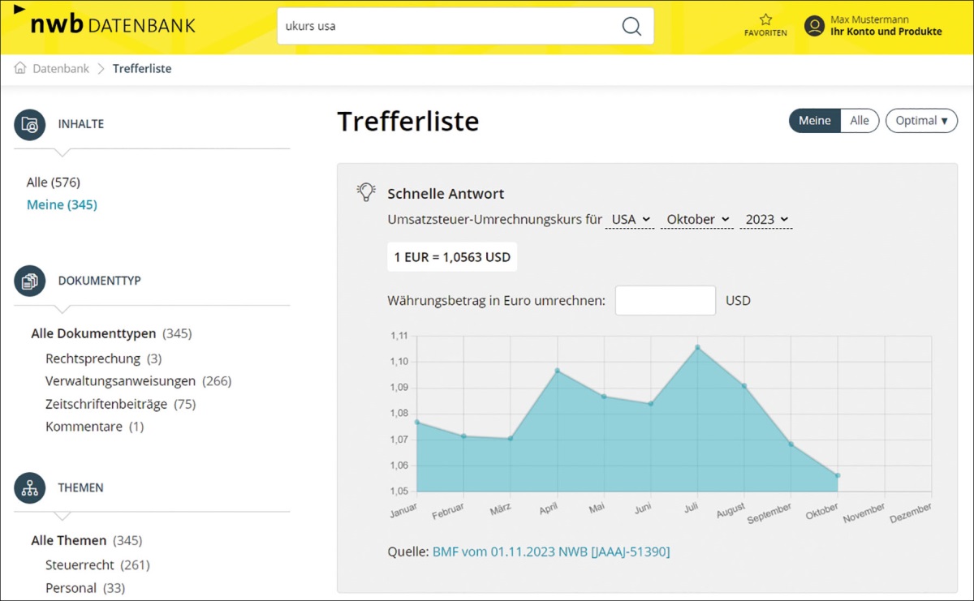The height and width of the screenshot is (601, 974).
Task: Click the lightbulb Schnelle Antwort icon
Action: click(366, 192)
